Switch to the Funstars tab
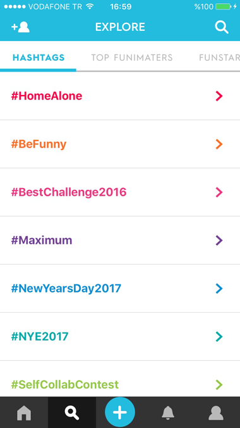Screen dimensions: 240x428 click(x=220, y=58)
